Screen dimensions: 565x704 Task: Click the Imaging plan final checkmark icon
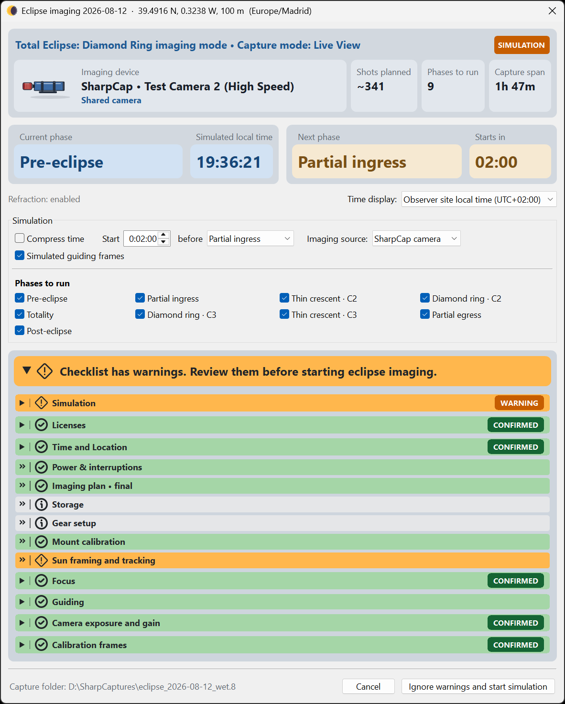pos(42,486)
